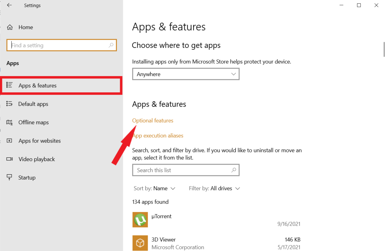
Task: Click the Search this list field
Action: pyautogui.click(x=183, y=170)
